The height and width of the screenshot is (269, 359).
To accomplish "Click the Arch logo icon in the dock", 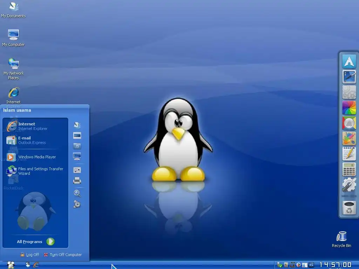I will tap(349, 61).
